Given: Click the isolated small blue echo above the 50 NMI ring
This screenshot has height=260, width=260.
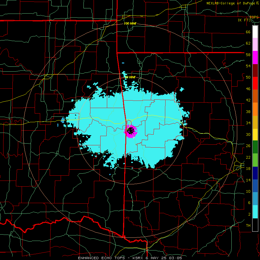Looking at the screenshot, I should pyautogui.click(x=123, y=63).
